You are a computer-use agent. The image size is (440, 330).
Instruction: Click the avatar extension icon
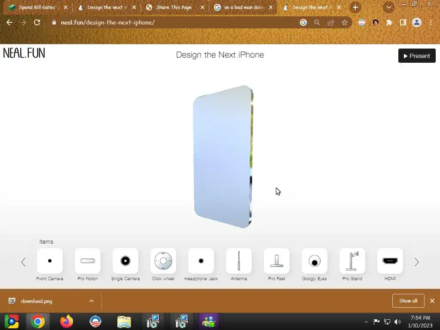pyautogui.click(x=376, y=22)
